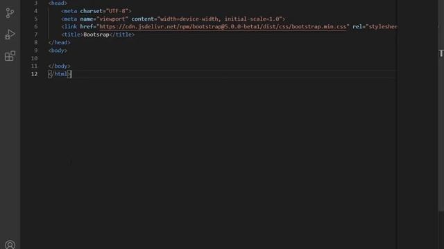This screenshot has width=444, height=249.
Task: Click the viewport meta name value
Action: pyautogui.click(x=112, y=19)
